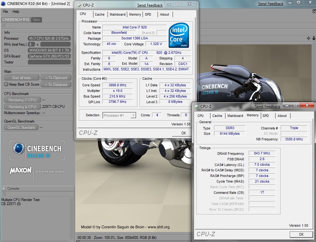Click the Tester input field
The image size is (316, 242).
point(49,62)
